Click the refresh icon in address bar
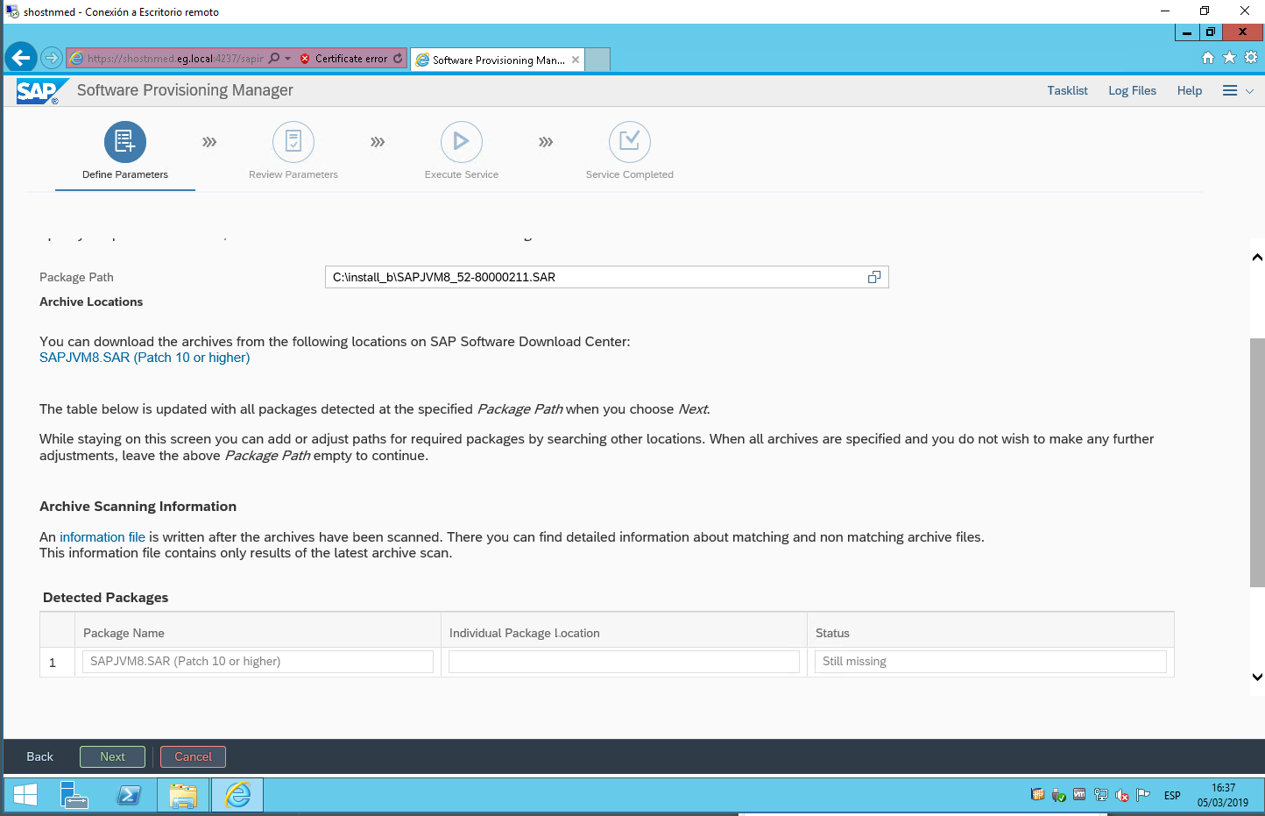The width and height of the screenshot is (1265, 816). (x=398, y=59)
